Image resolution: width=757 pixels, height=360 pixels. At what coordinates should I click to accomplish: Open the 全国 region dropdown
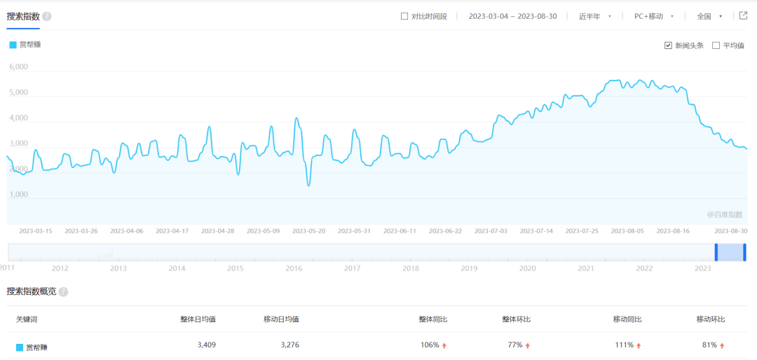[x=709, y=16]
